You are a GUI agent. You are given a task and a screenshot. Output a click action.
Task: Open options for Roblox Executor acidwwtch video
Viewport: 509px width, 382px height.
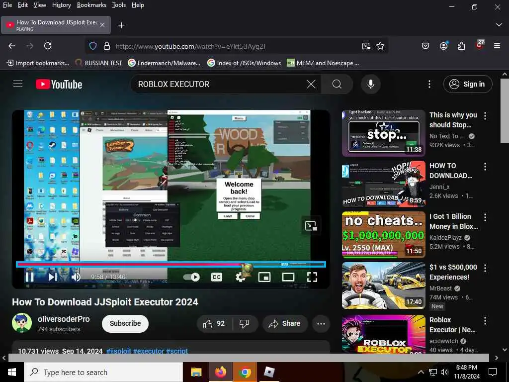(485, 321)
